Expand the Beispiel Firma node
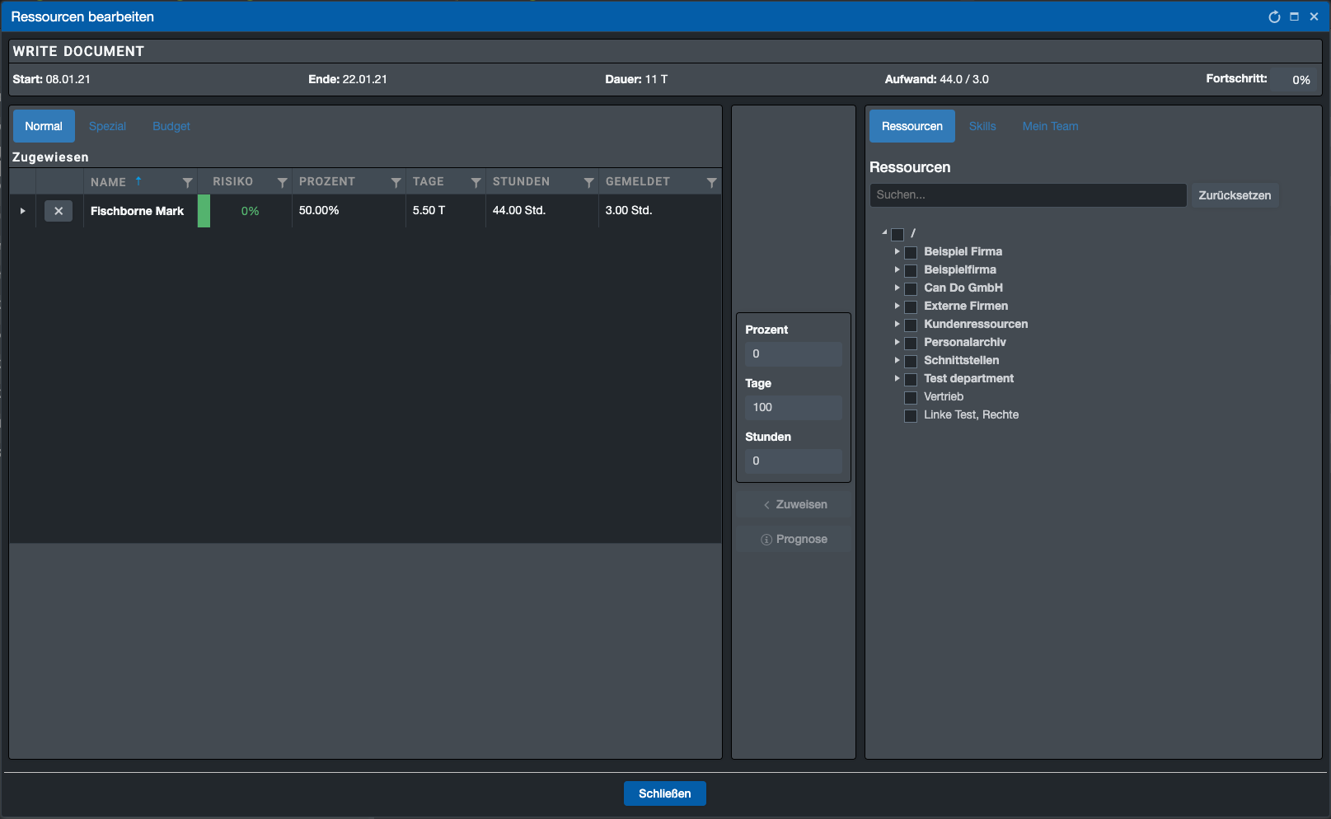The width and height of the screenshot is (1331, 819). (897, 251)
